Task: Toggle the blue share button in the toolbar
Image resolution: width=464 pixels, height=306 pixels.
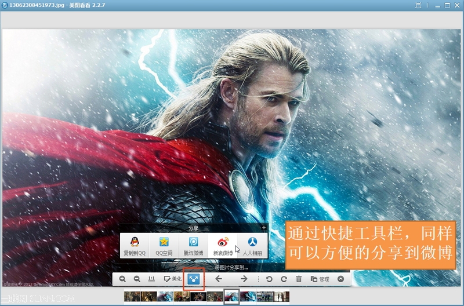Action: (194, 279)
